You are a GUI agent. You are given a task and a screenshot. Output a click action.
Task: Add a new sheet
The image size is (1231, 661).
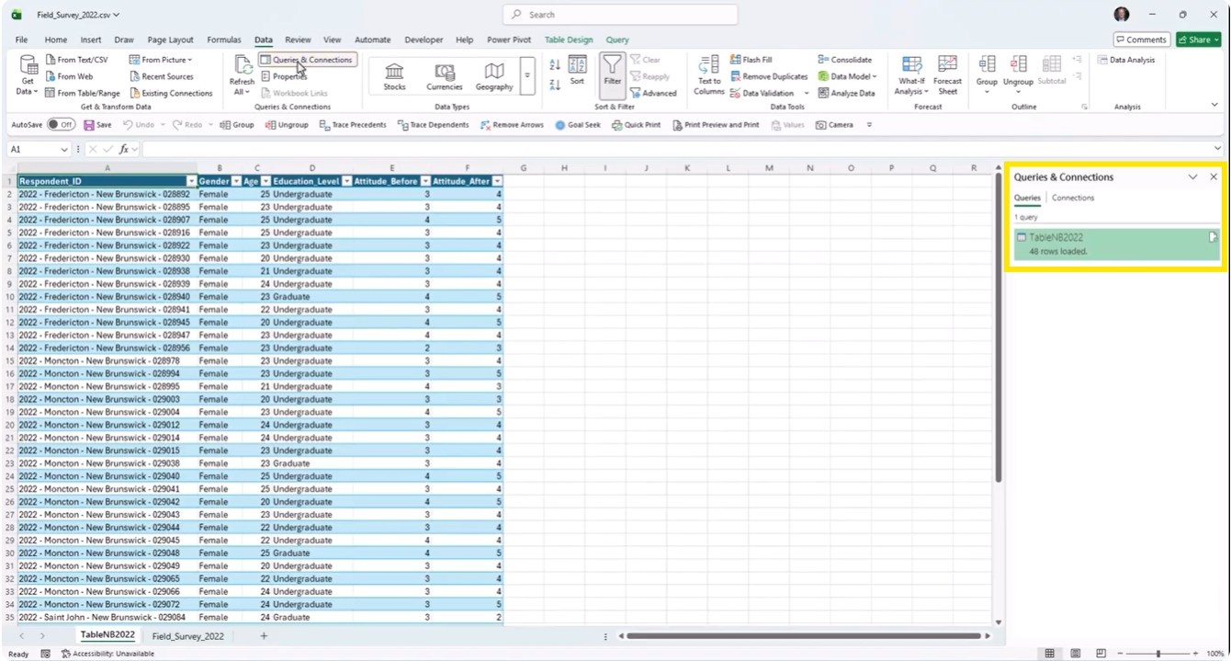pos(264,636)
